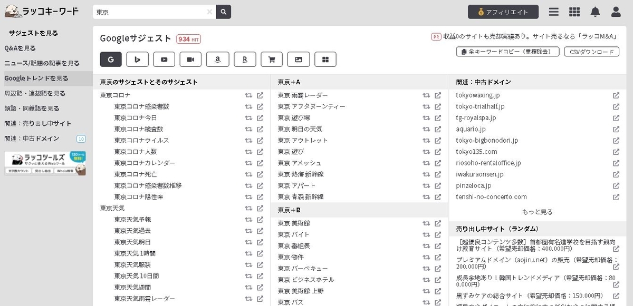Open Googleトレンドを見る in sidebar

(x=36, y=78)
